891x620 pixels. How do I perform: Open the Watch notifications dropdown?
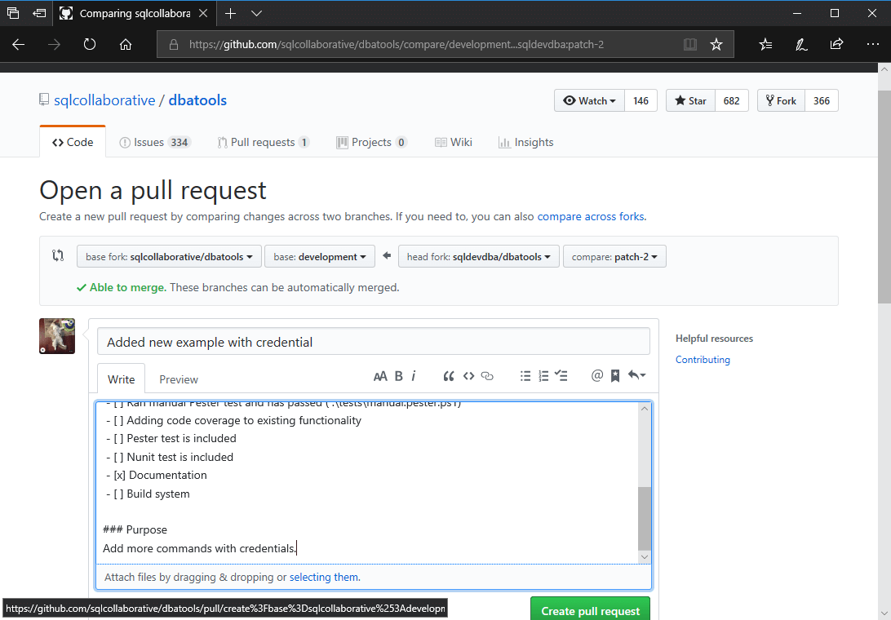click(x=589, y=101)
